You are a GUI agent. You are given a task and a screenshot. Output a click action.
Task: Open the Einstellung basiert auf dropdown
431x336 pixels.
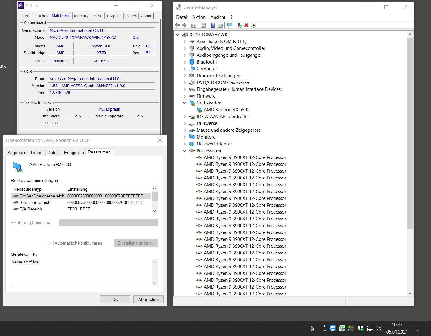pos(109,223)
